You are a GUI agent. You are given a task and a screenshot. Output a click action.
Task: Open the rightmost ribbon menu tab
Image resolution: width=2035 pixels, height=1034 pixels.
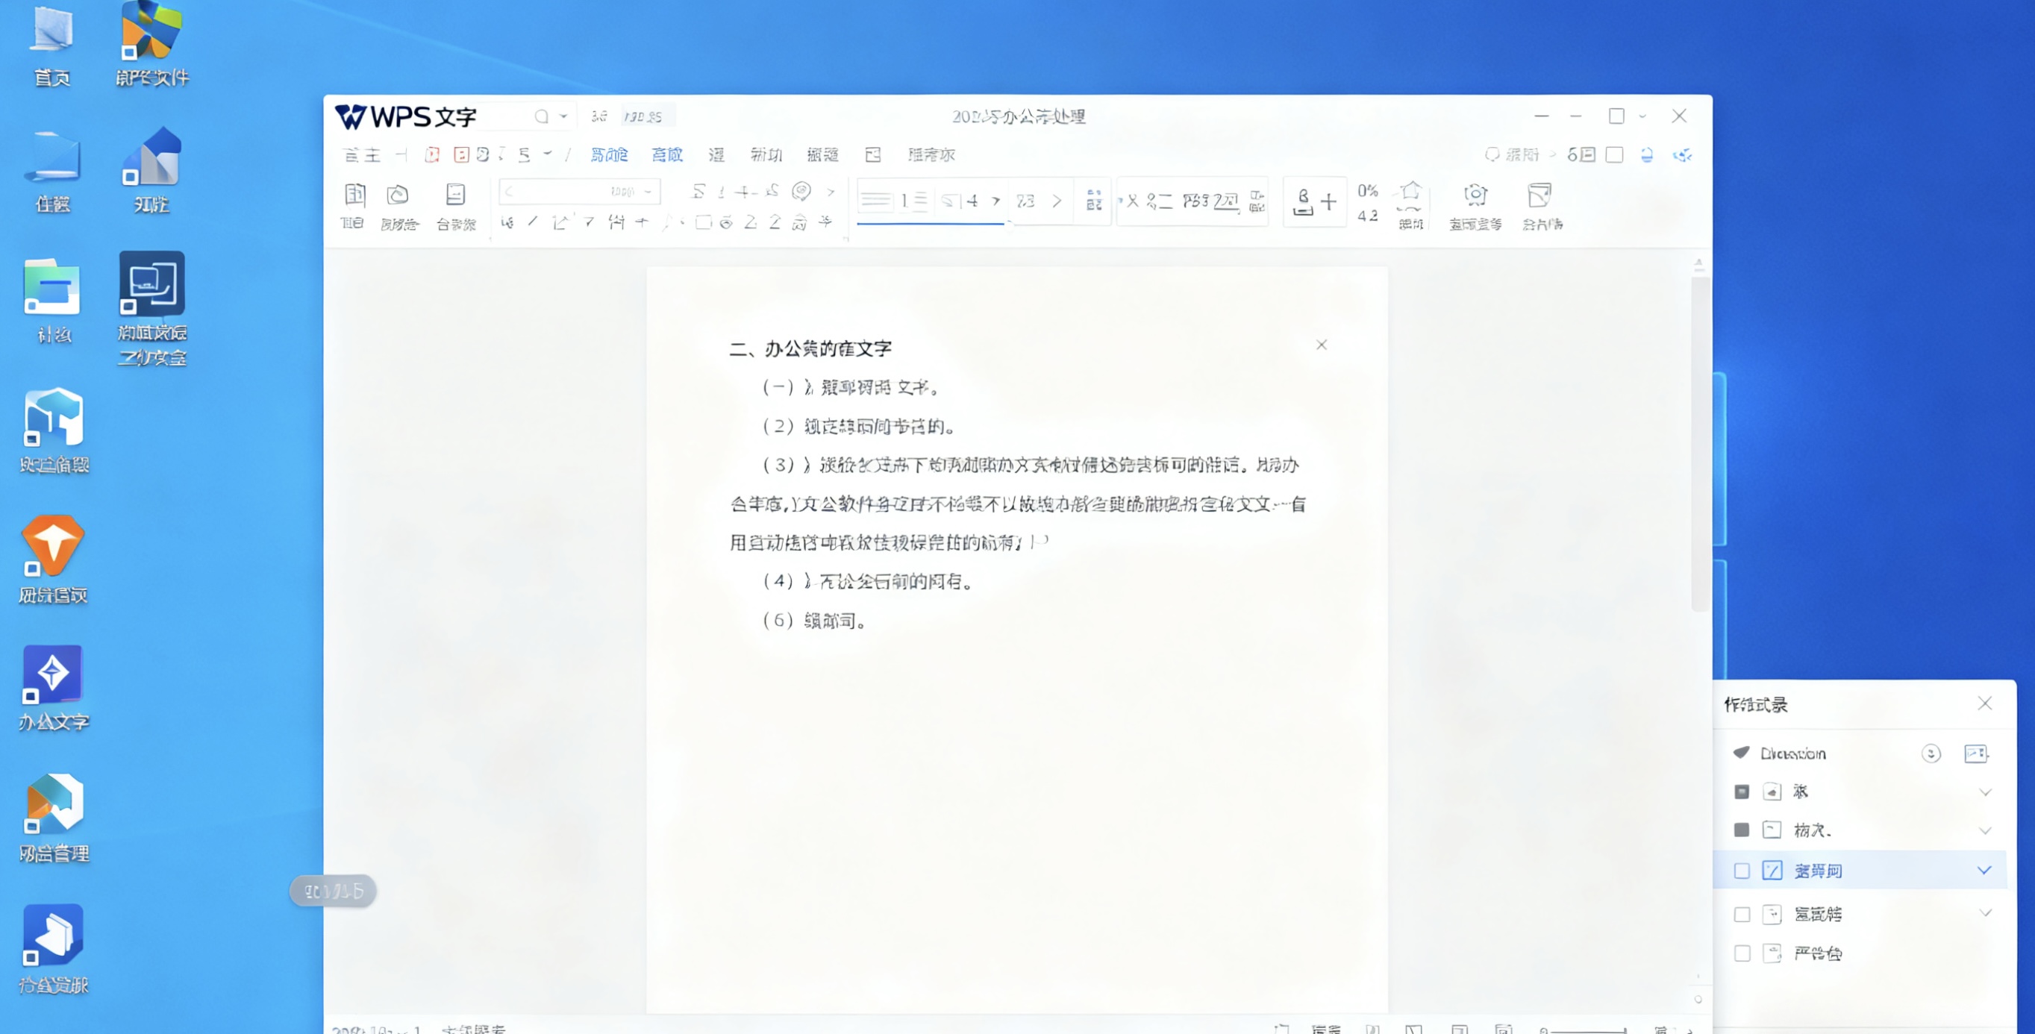pos(933,155)
